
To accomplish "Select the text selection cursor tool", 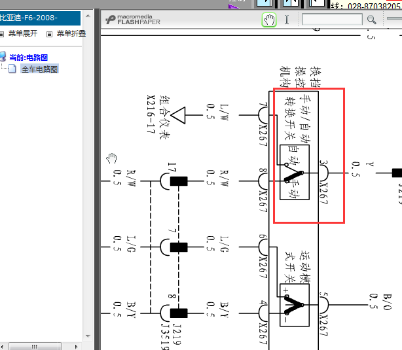I will [x=287, y=20].
